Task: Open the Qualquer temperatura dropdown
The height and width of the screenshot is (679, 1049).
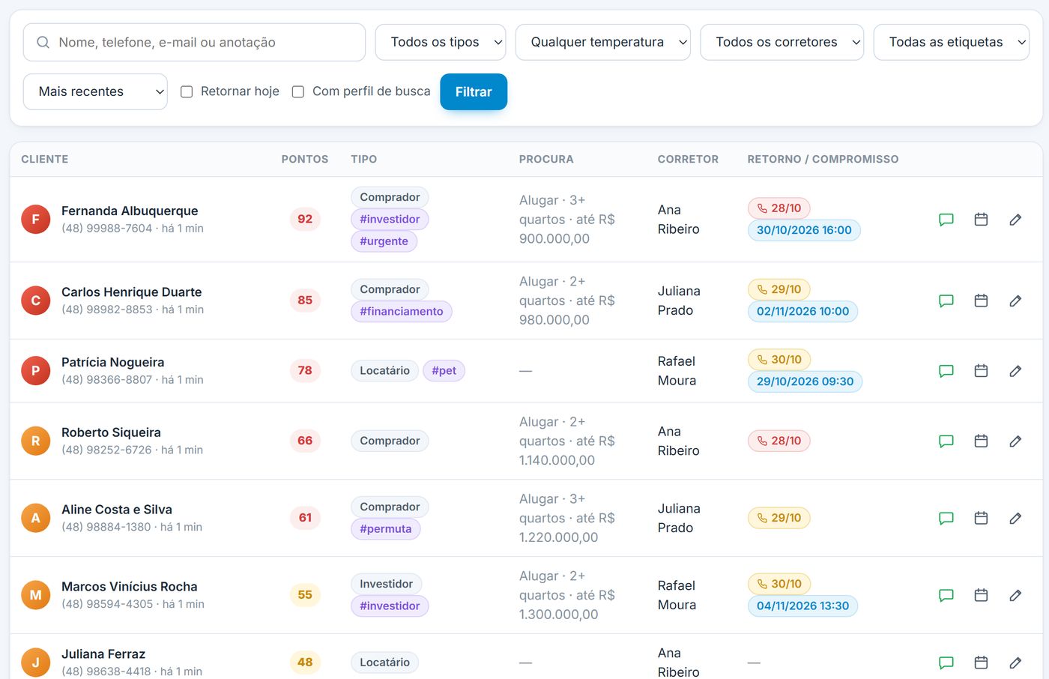Action: pyautogui.click(x=603, y=42)
